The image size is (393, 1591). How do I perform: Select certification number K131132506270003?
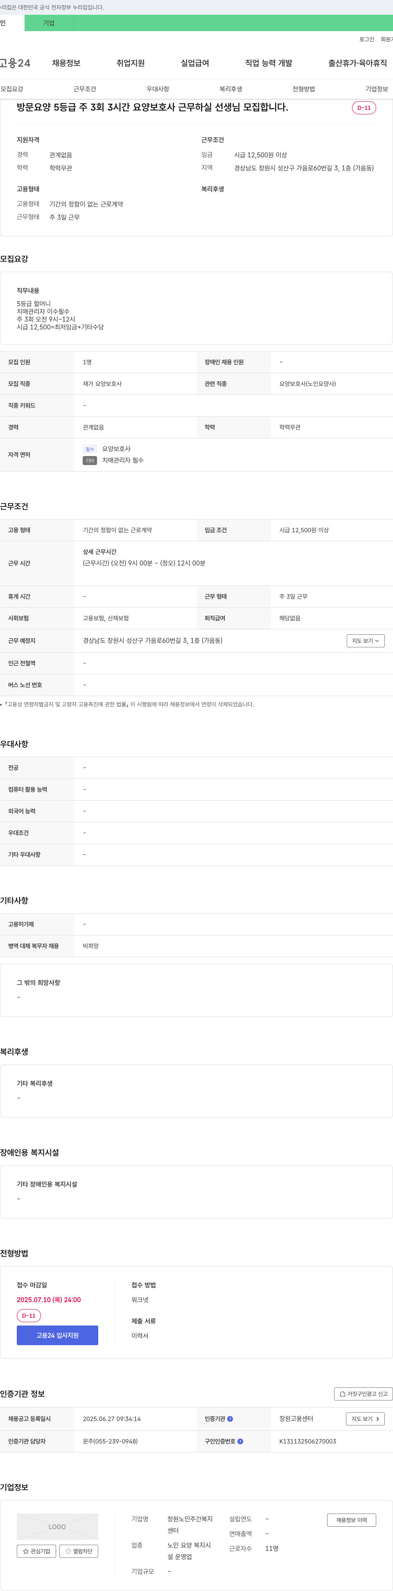(x=307, y=1441)
